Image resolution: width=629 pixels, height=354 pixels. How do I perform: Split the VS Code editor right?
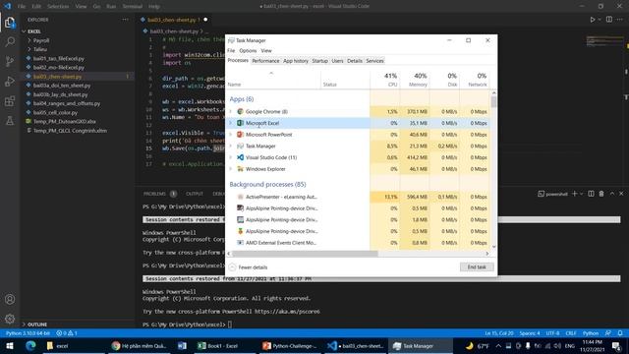pyautogui.click(x=609, y=20)
